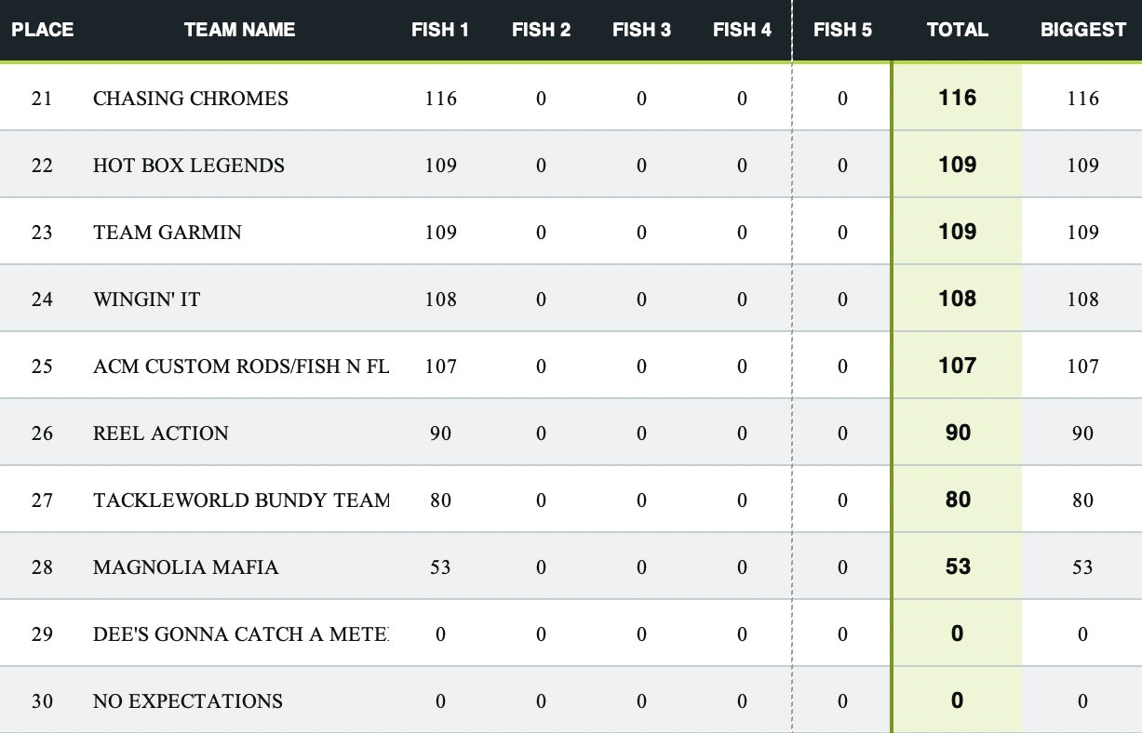Select the REEL ACTION team name

tap(161, 433)
